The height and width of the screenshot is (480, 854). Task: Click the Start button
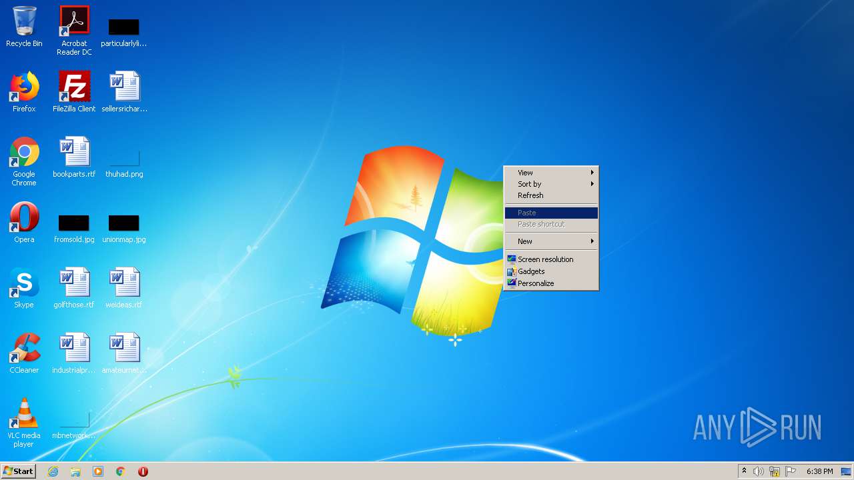click(x=18, y=471)
